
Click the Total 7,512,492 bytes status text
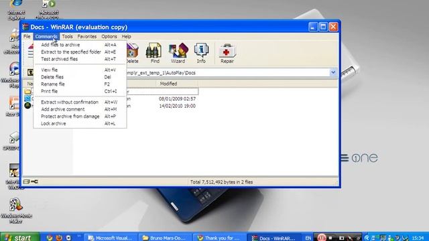pos(221,182)
